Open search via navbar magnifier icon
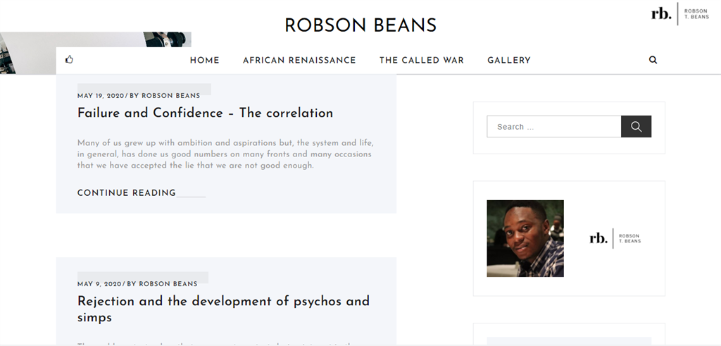The width and height of the screenshot is (721, 346). [x=653, y=60]
